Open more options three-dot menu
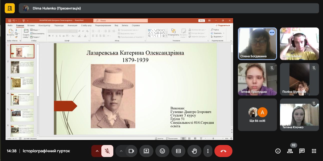 208,151
